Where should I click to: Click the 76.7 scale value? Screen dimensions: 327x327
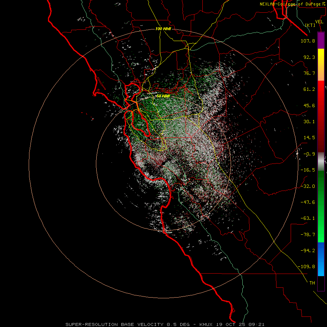309,73
